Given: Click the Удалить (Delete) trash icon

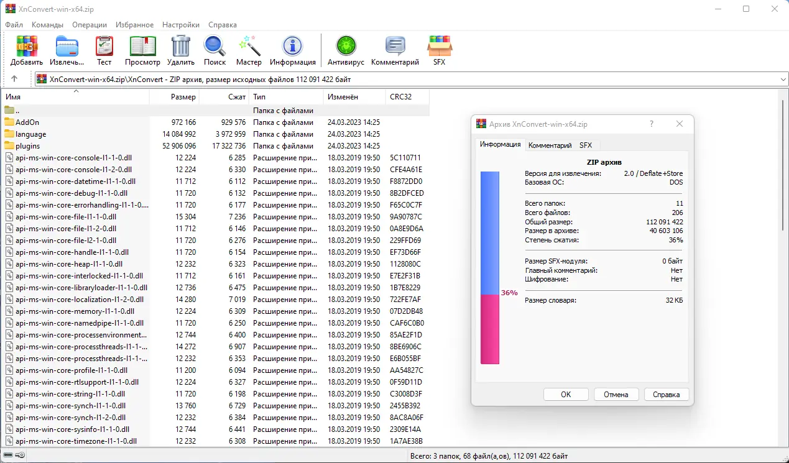Looking at the screenshot, I should [181, 46].
